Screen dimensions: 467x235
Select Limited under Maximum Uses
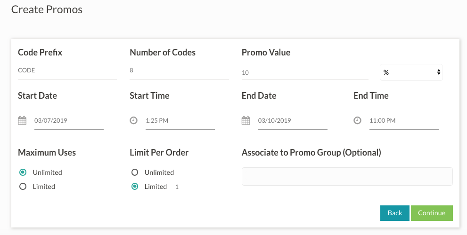pyautogui.click(x=23, y=187)
